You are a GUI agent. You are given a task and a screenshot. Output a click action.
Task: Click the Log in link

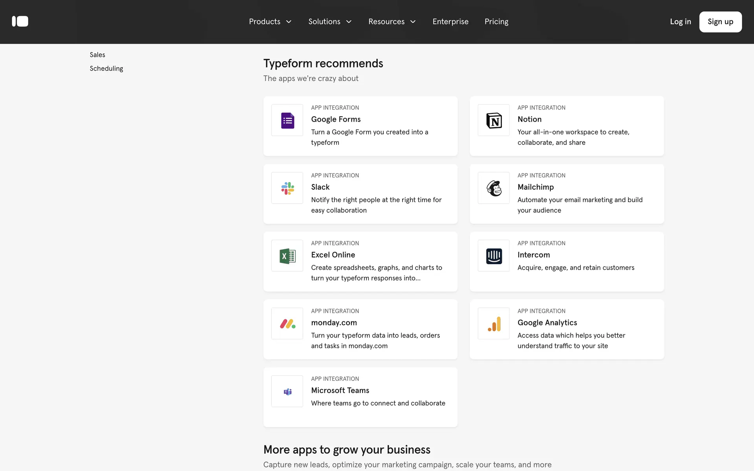(680, 22)
